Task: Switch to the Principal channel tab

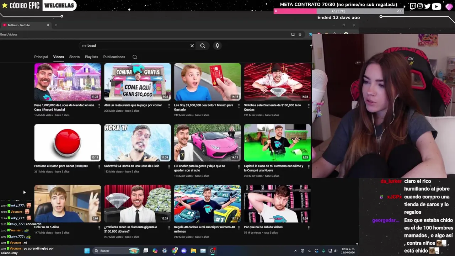Action: (x=41, y=57)
